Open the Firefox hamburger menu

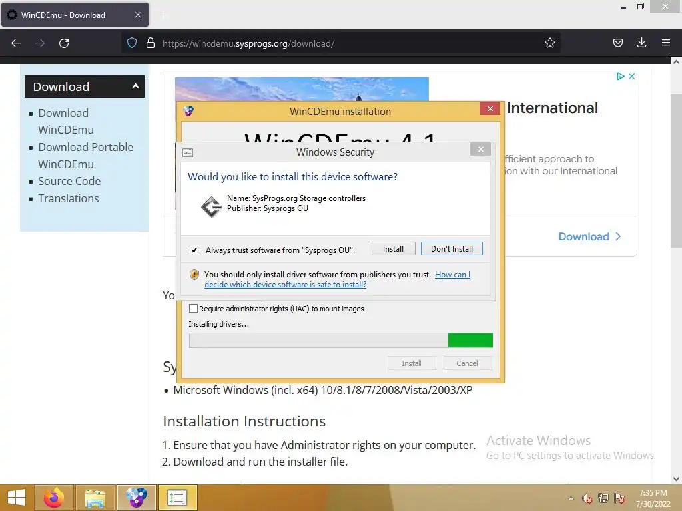(665, 43)
